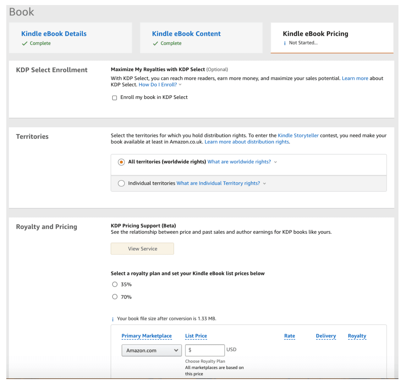Select All territories (worldwide rights)

(x=121, y=162)
